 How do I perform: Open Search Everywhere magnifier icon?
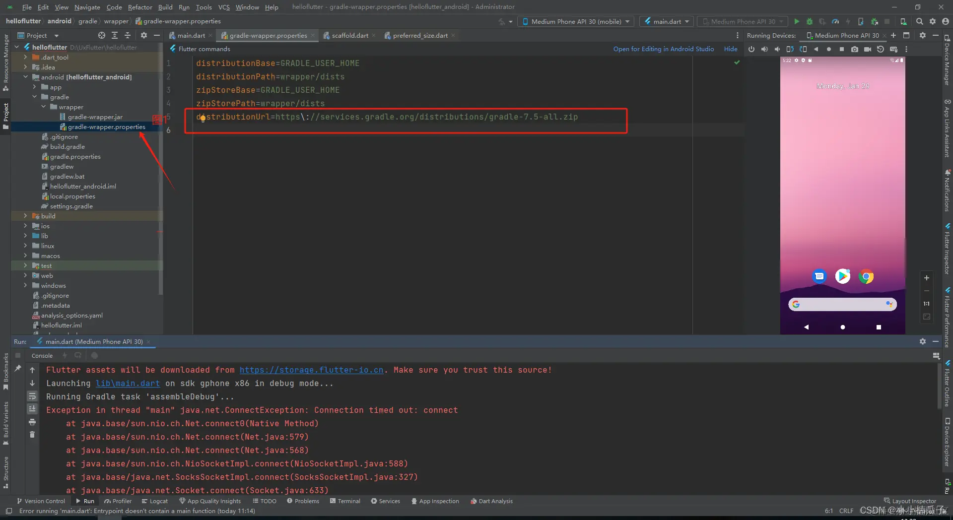920,21
